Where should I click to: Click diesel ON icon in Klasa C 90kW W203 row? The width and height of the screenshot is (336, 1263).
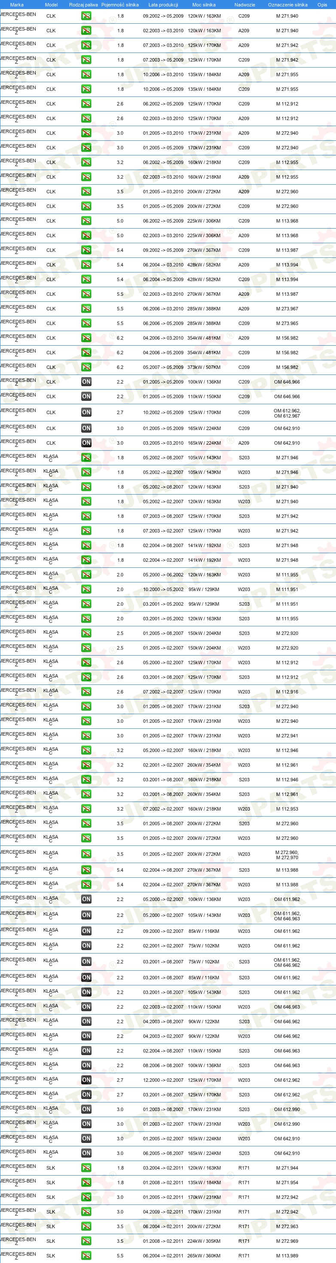click(x=86, y=1037)
